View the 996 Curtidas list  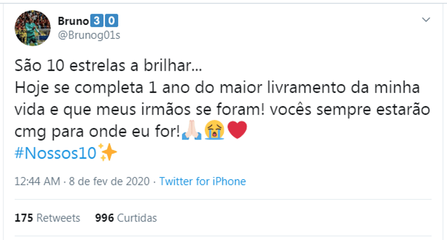[x=126, y=218]
